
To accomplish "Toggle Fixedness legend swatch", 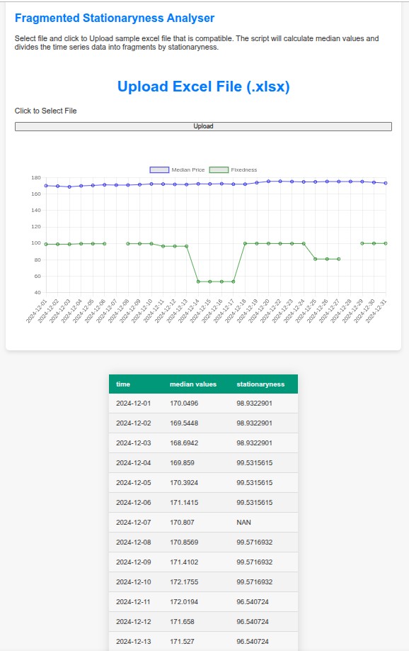I will tap(219, 169).
